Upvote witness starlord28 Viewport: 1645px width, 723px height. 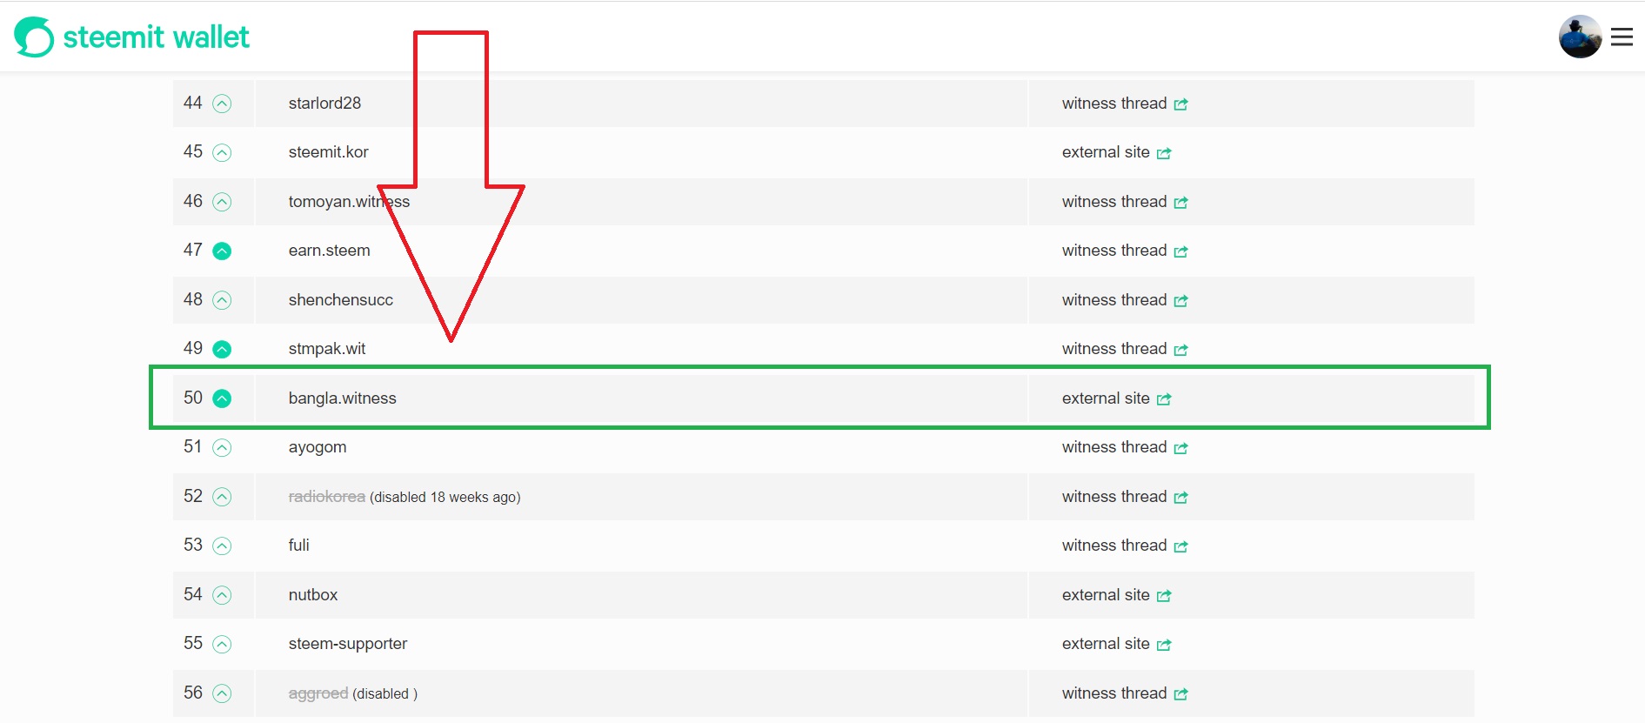223,104
